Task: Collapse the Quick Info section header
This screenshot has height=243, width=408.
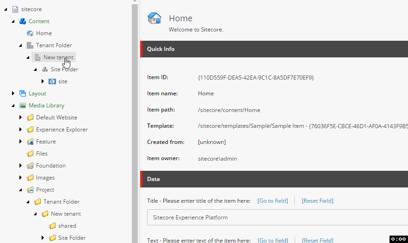Action: click(274, 49)
